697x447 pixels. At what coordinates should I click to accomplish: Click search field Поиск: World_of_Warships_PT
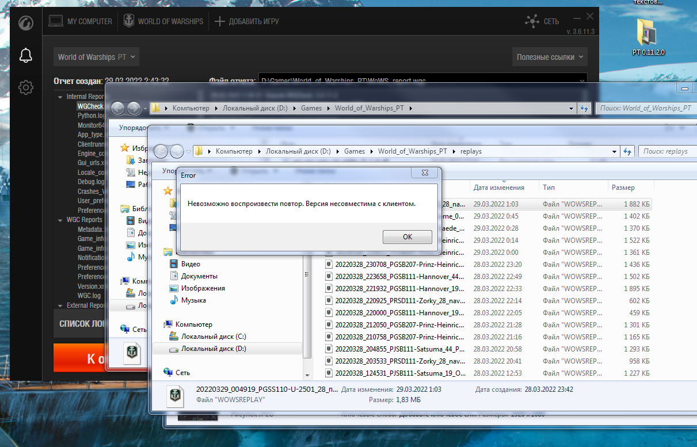tap(646, 108)
